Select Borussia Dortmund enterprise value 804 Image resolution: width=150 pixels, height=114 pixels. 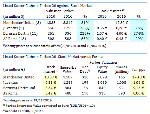(x=68, y=88)
